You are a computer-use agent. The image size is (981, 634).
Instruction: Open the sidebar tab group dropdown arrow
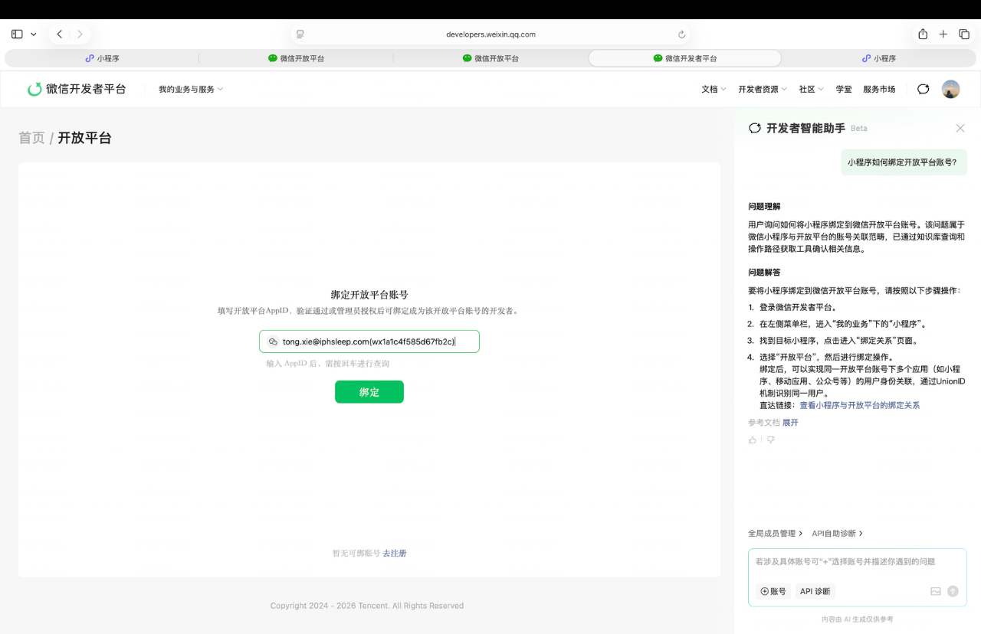click(x=34, y=34)
